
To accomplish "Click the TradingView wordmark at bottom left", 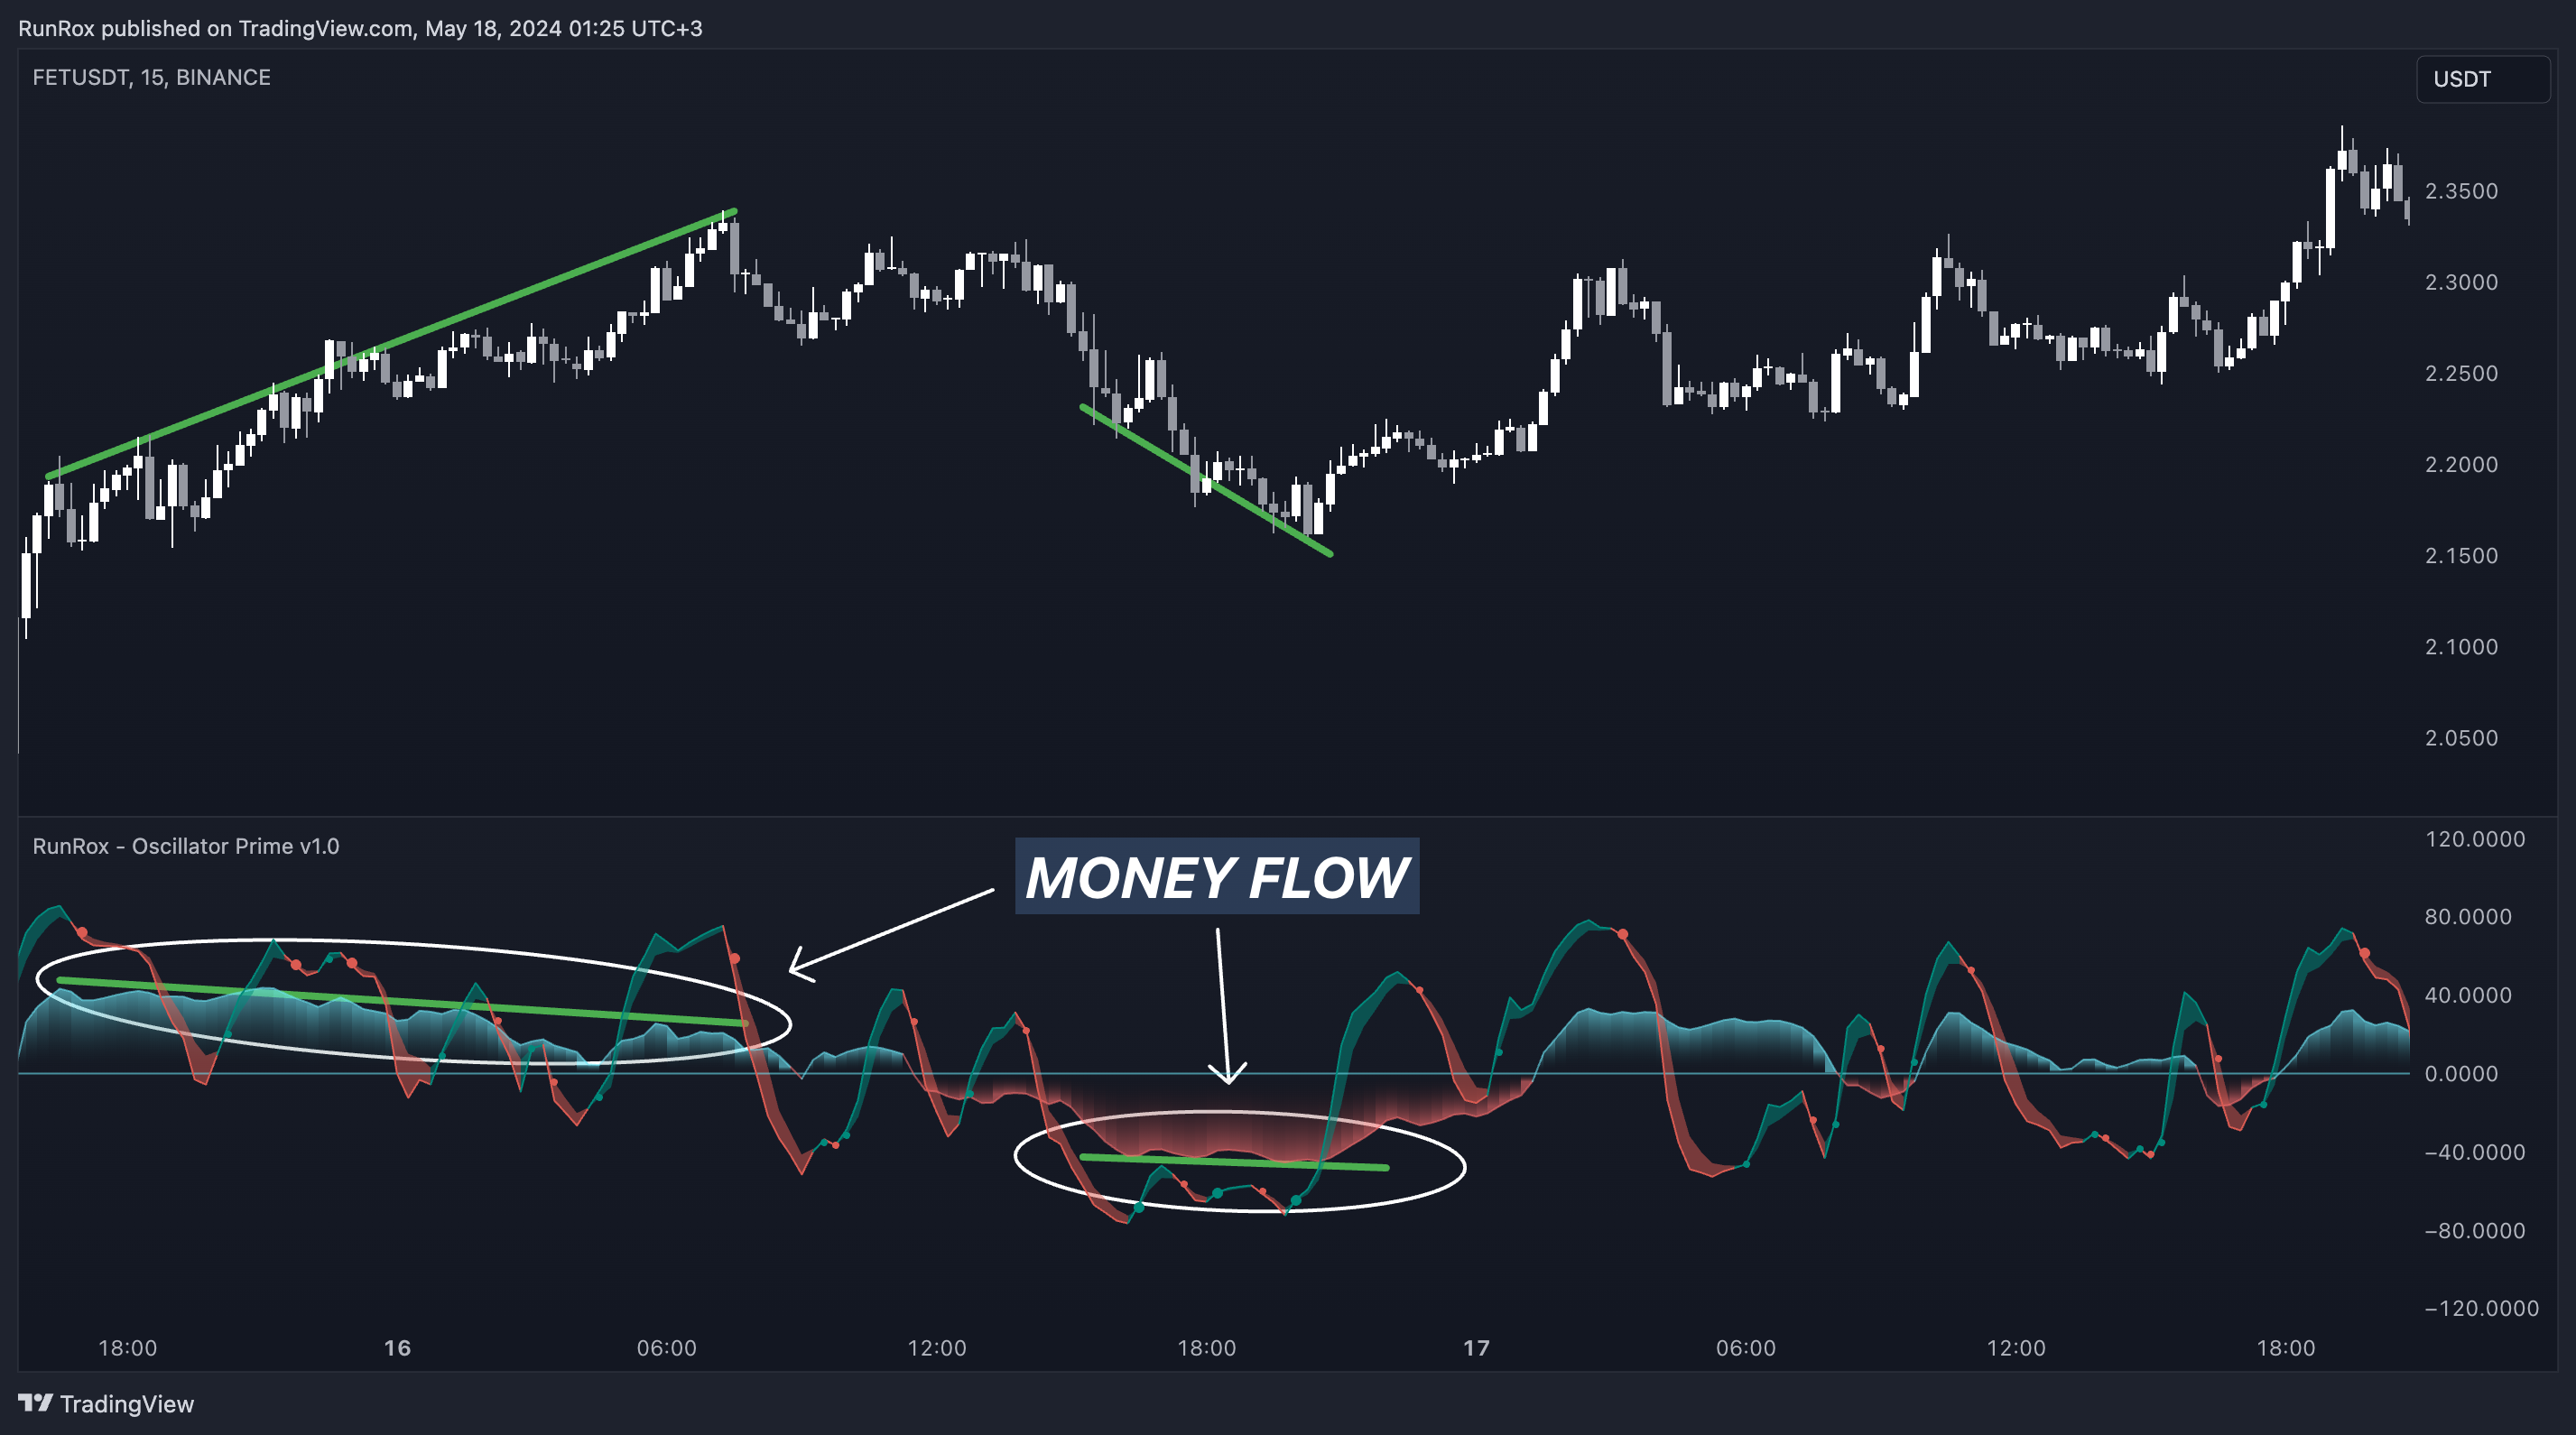I will click(127, 1404).
